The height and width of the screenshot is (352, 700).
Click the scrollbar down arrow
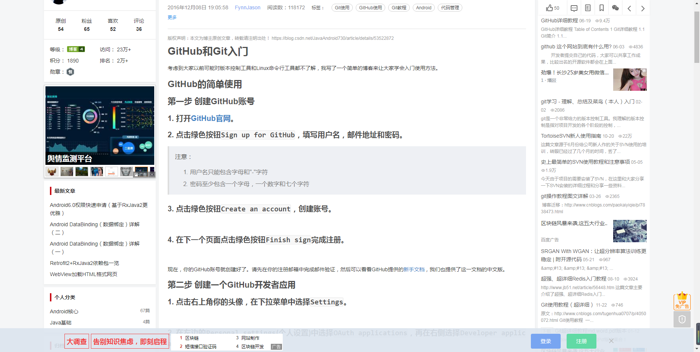click(697, 349)
